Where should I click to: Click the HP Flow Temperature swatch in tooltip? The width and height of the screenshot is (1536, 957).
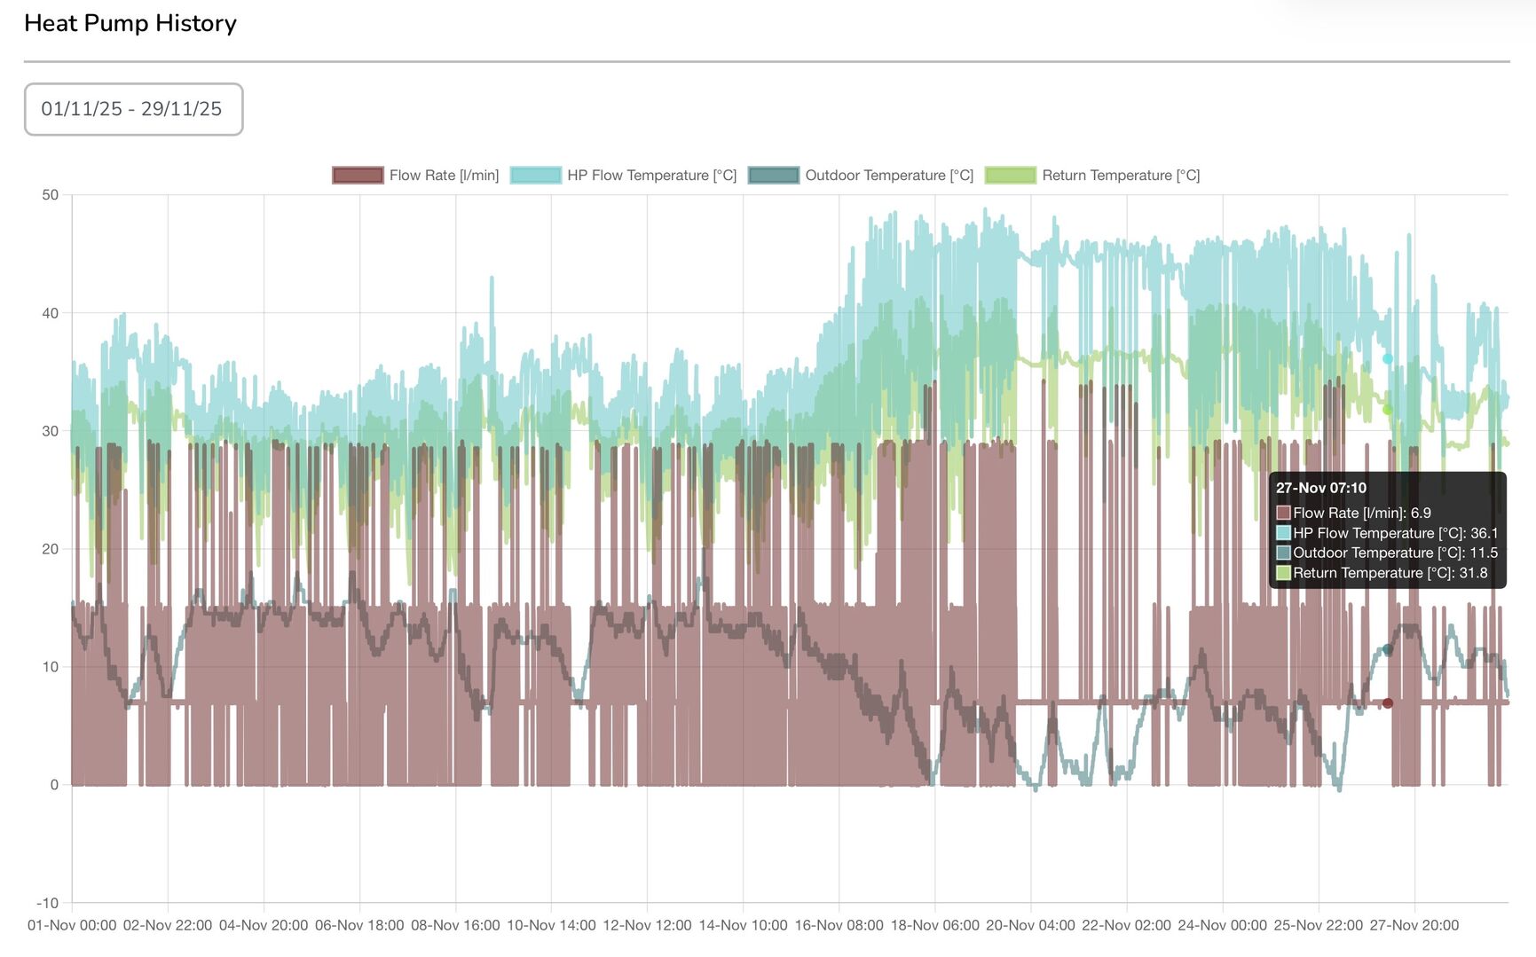click(1283, 533)
